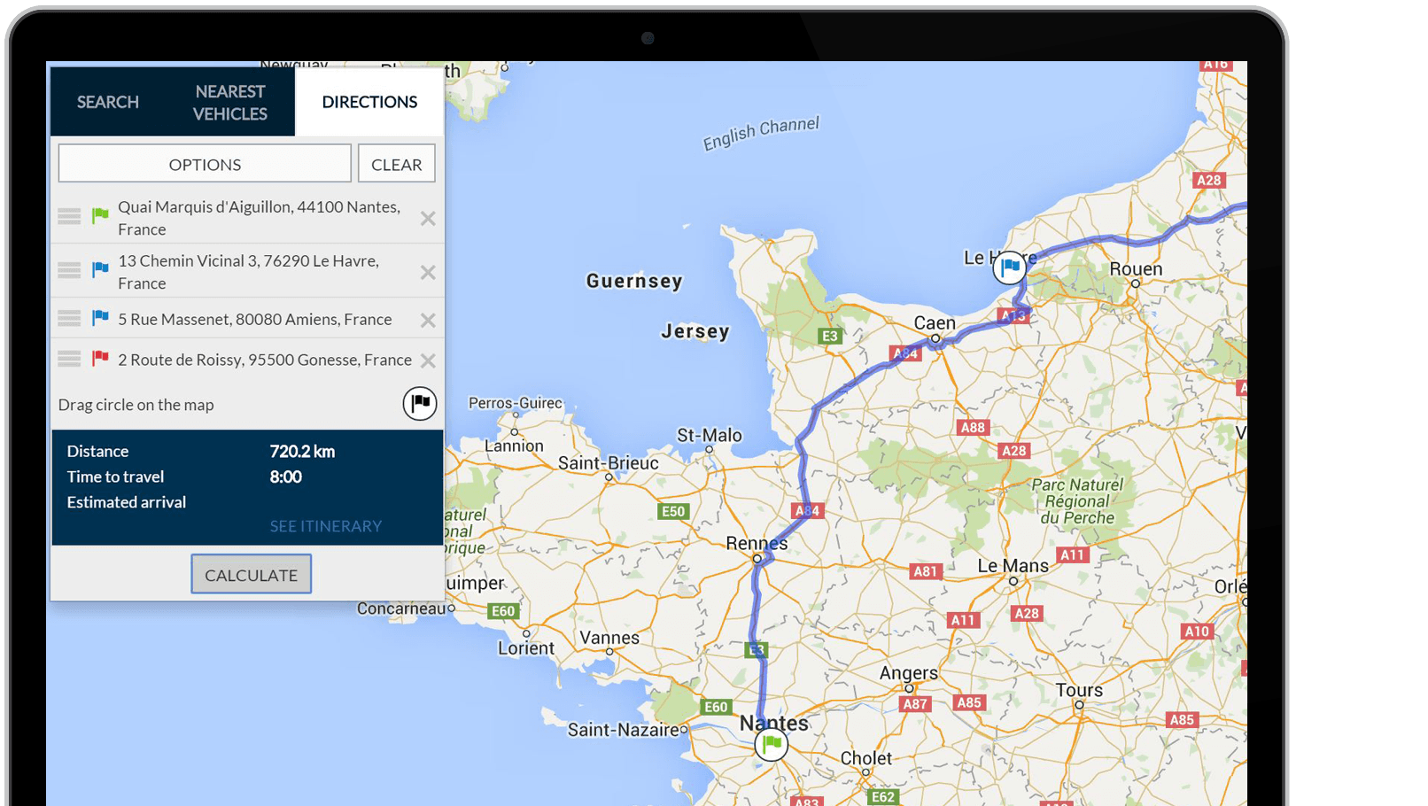Click the reorder handle for Nantes waypoint

(69, 216)
